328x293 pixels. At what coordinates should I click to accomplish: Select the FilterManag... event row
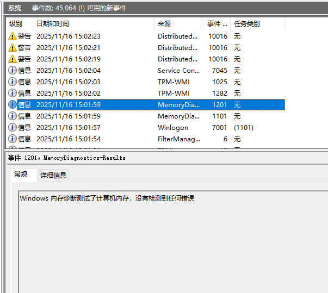click(x=146, y=139)
